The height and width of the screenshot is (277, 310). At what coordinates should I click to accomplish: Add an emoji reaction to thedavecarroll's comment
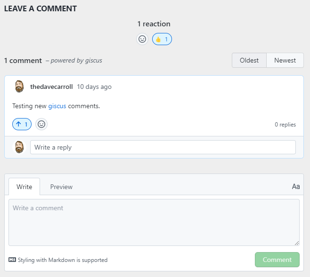click(x=41, y=124)
